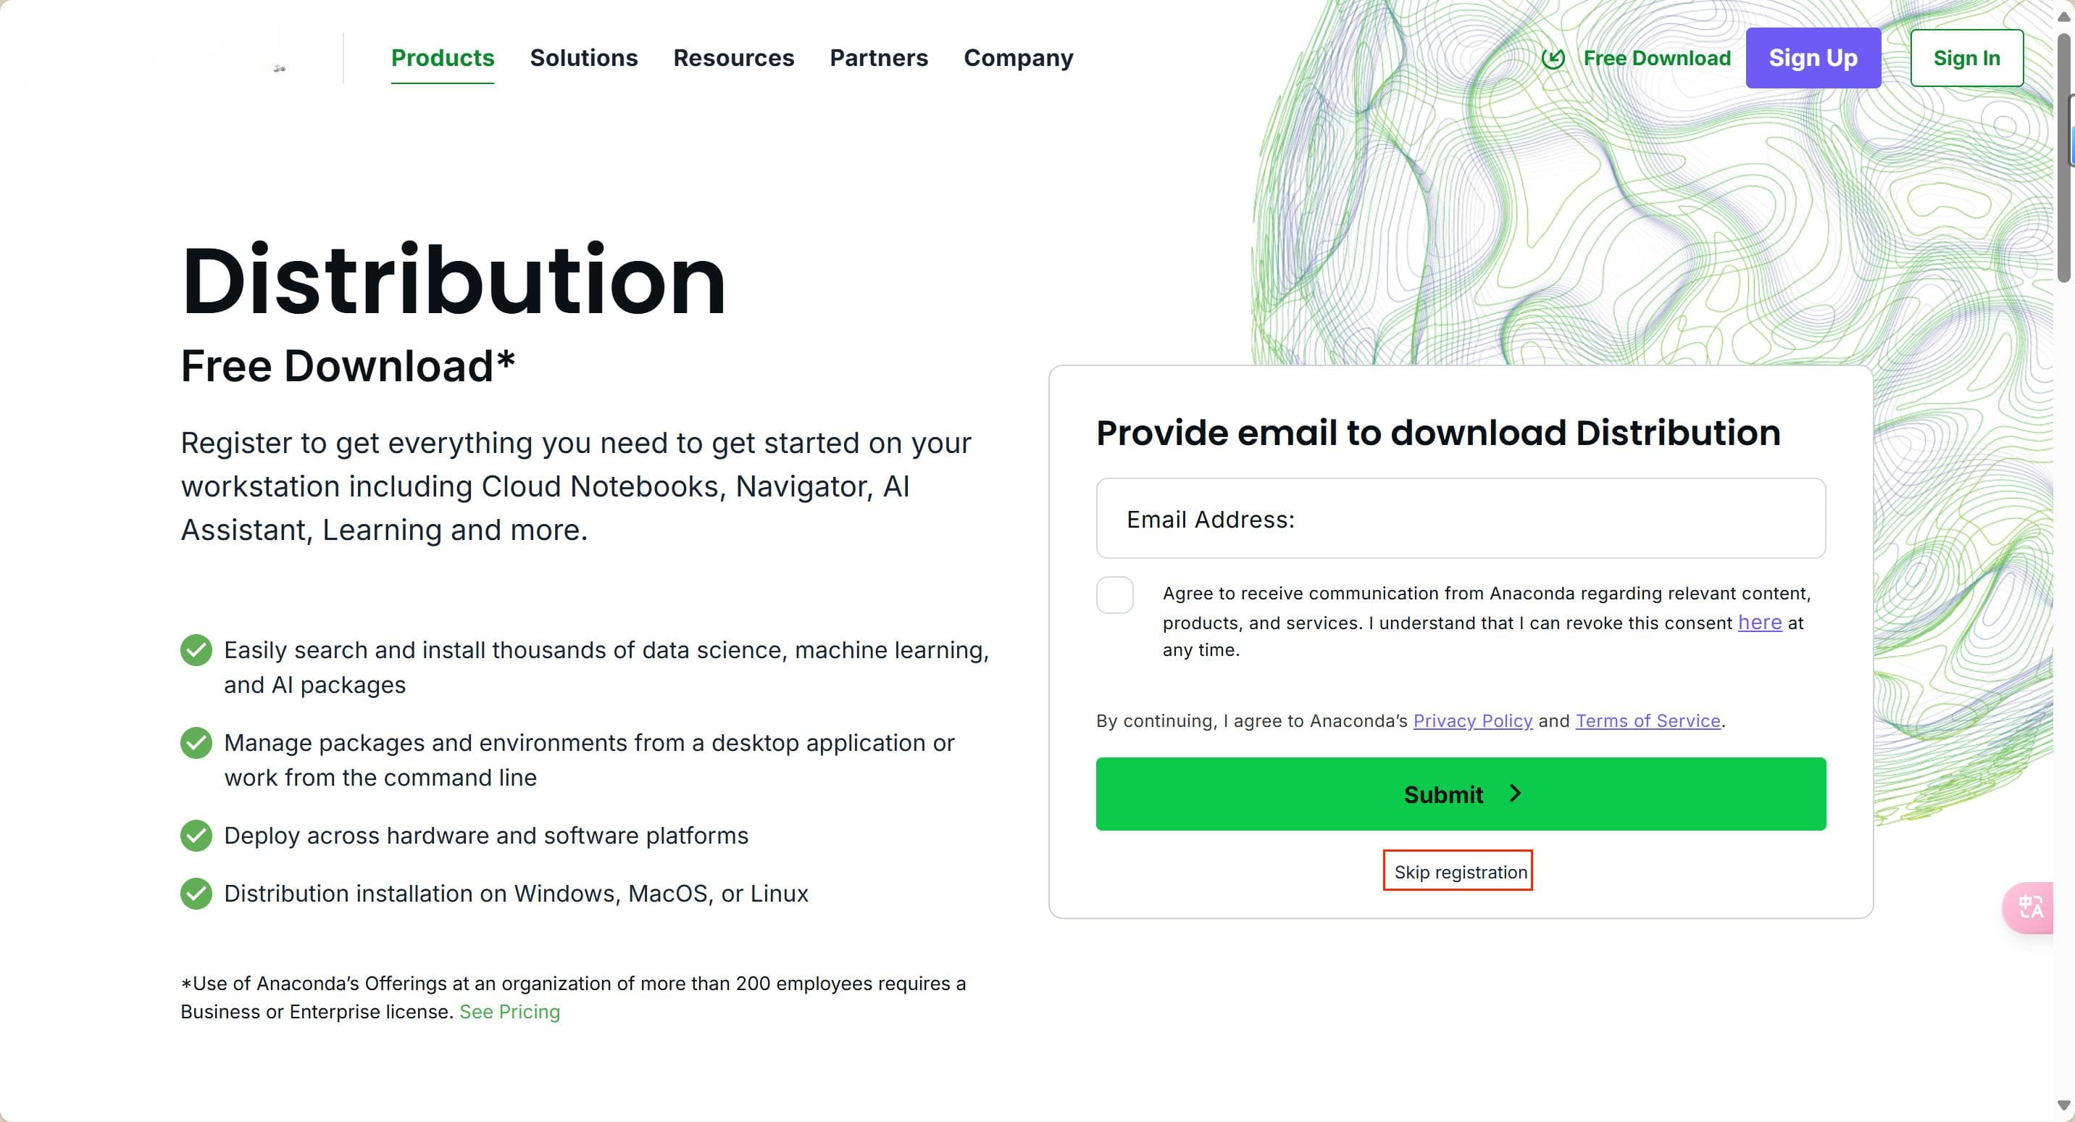This screenshot has width=2075, height=1122.
Task: Click the scrollbar up arrow at top
Action: (x=2063, y=16)
